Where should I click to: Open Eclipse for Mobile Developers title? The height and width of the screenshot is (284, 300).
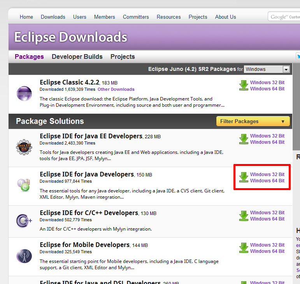(84, 245)
